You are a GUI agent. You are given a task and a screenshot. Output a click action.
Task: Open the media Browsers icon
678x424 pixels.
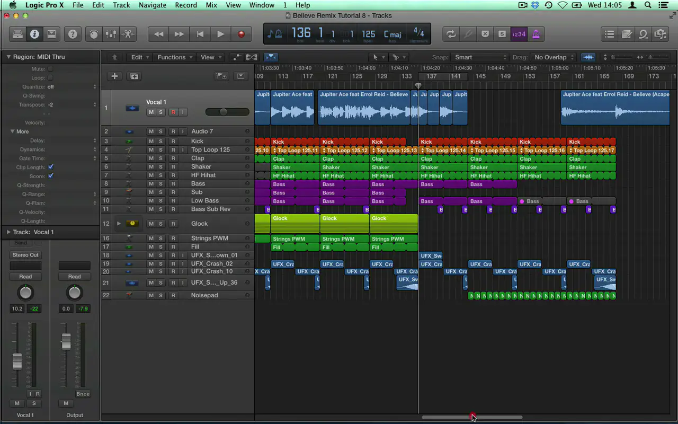coord(661,34)
